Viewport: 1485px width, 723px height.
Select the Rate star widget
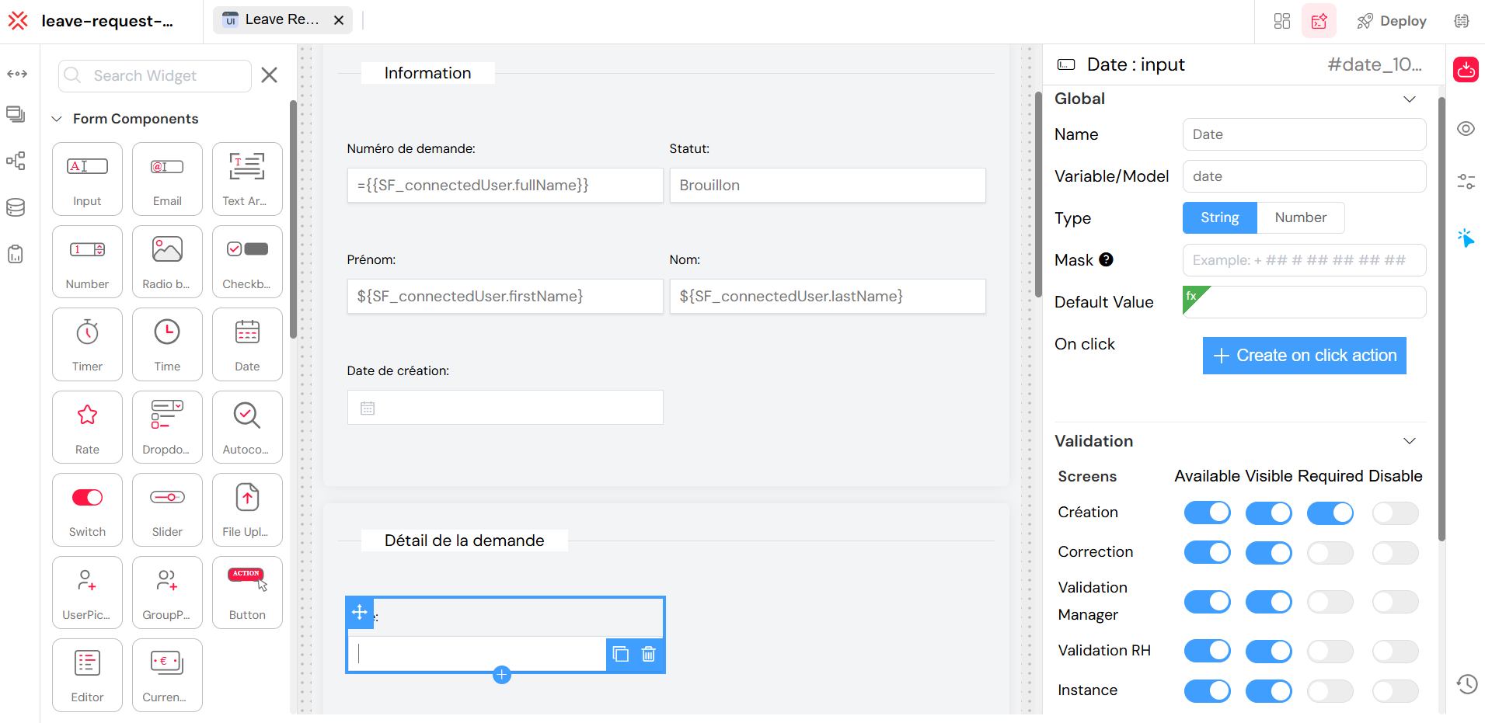pos(87,426)
